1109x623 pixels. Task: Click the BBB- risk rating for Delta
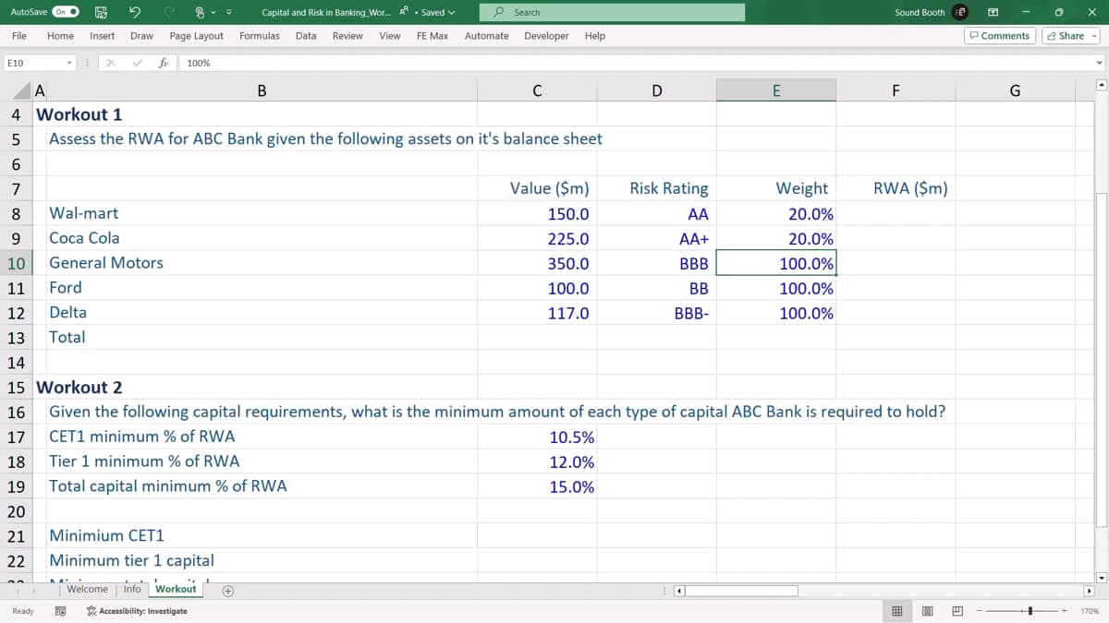click(657, 313)
